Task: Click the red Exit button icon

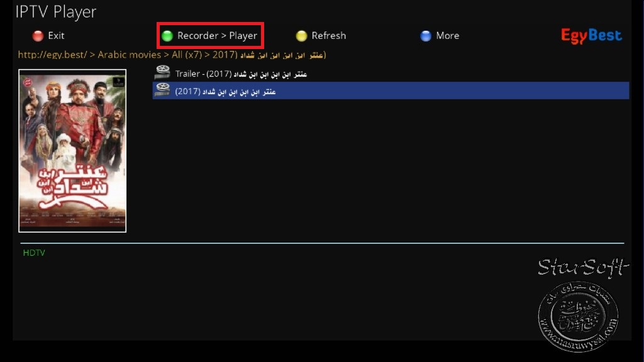Action: tap(38, 36)
